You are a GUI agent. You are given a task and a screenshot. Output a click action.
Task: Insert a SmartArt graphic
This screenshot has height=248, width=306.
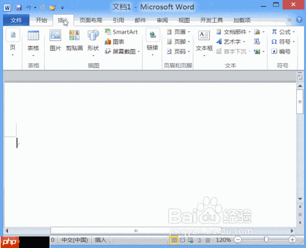(121, 32)
